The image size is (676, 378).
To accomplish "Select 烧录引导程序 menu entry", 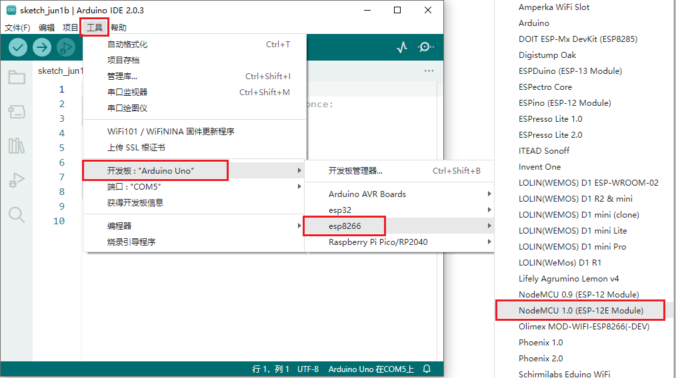I will (194, 242).
